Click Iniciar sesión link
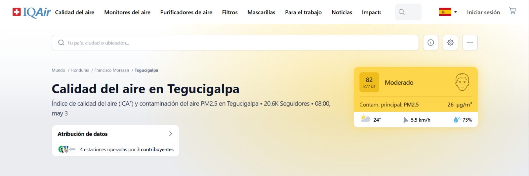This screenshot has width=529, height=176. [x=483, y=12]
